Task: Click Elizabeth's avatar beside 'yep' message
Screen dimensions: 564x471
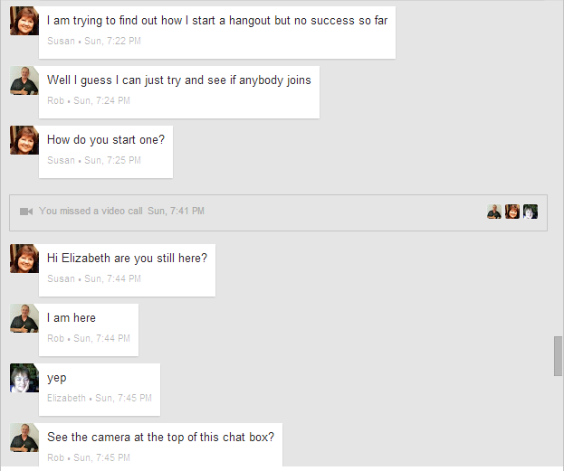Action: pos(24,378)
